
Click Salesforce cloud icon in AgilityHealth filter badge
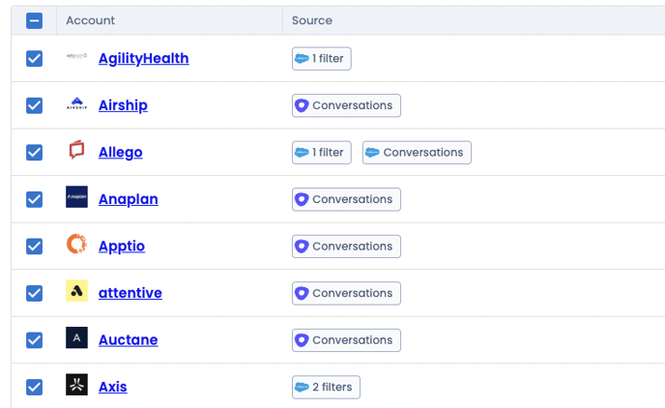click(x=302, y=59)
